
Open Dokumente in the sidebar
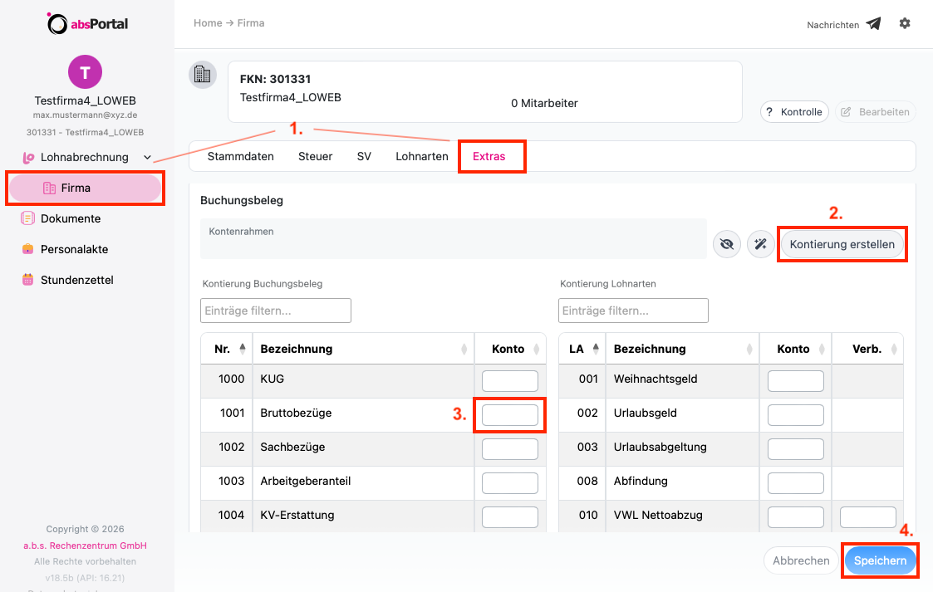click(x=71, y=218)
